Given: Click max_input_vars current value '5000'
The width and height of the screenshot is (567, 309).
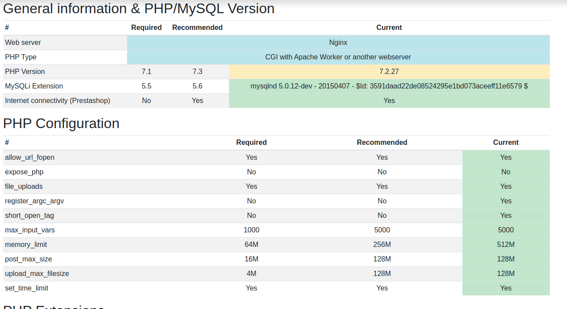Looking at the screenshot, I should (506, 230).
